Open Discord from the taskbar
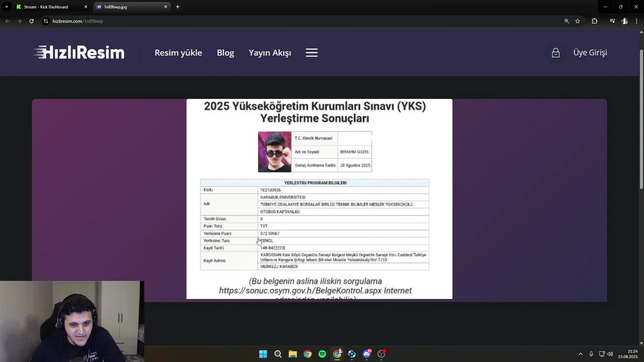This screenshot has height=362, width=644. 367,354
